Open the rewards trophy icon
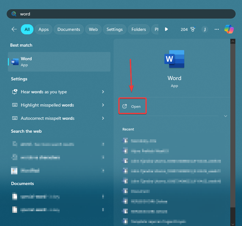The width and height of the screenshot is (242, 226). (192, 29)
